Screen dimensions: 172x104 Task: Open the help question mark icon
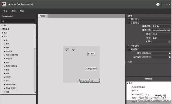coord(158,5)
